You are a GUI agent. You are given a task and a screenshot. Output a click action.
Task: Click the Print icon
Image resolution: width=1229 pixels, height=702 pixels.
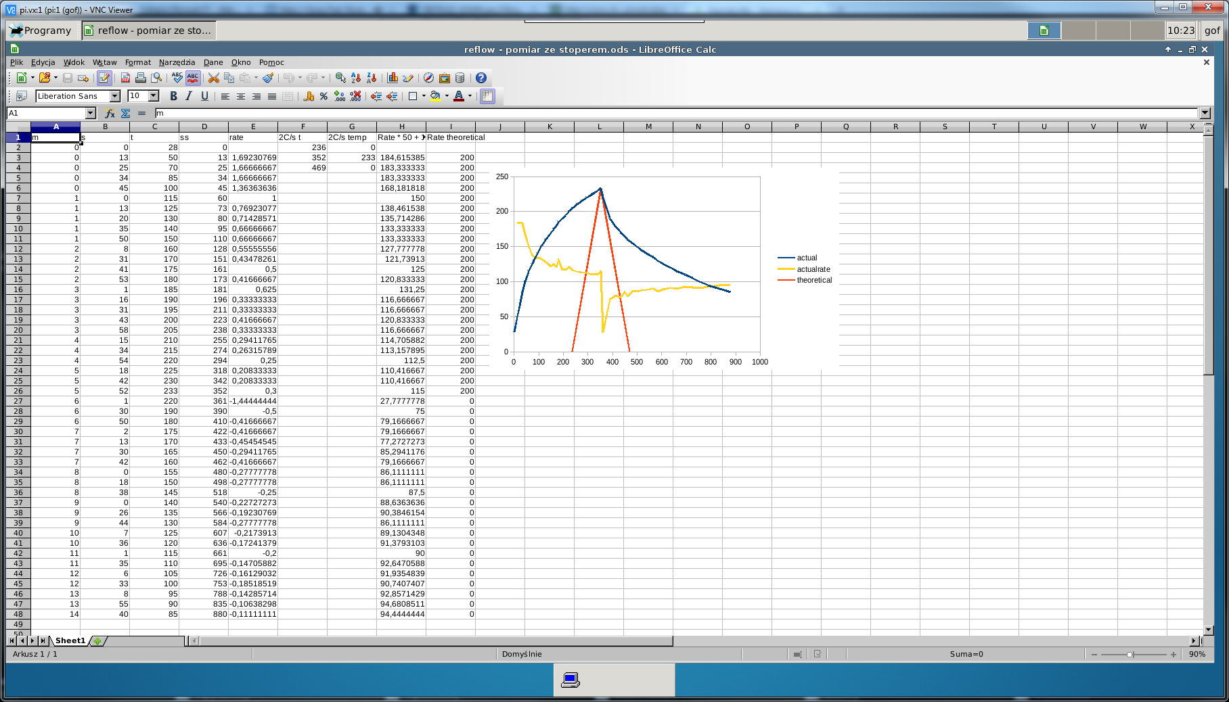[141, 78]
